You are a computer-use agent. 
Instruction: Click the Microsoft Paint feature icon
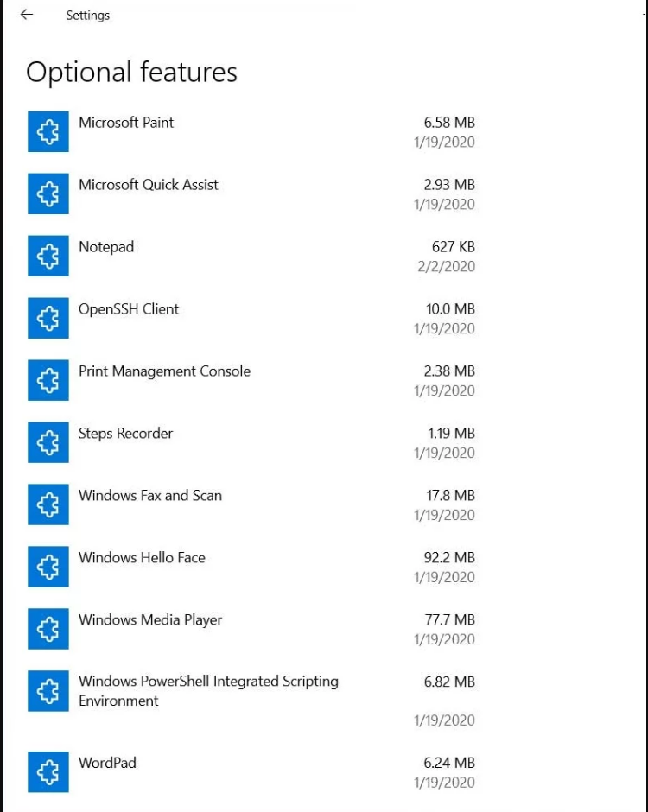click(48, 131)
